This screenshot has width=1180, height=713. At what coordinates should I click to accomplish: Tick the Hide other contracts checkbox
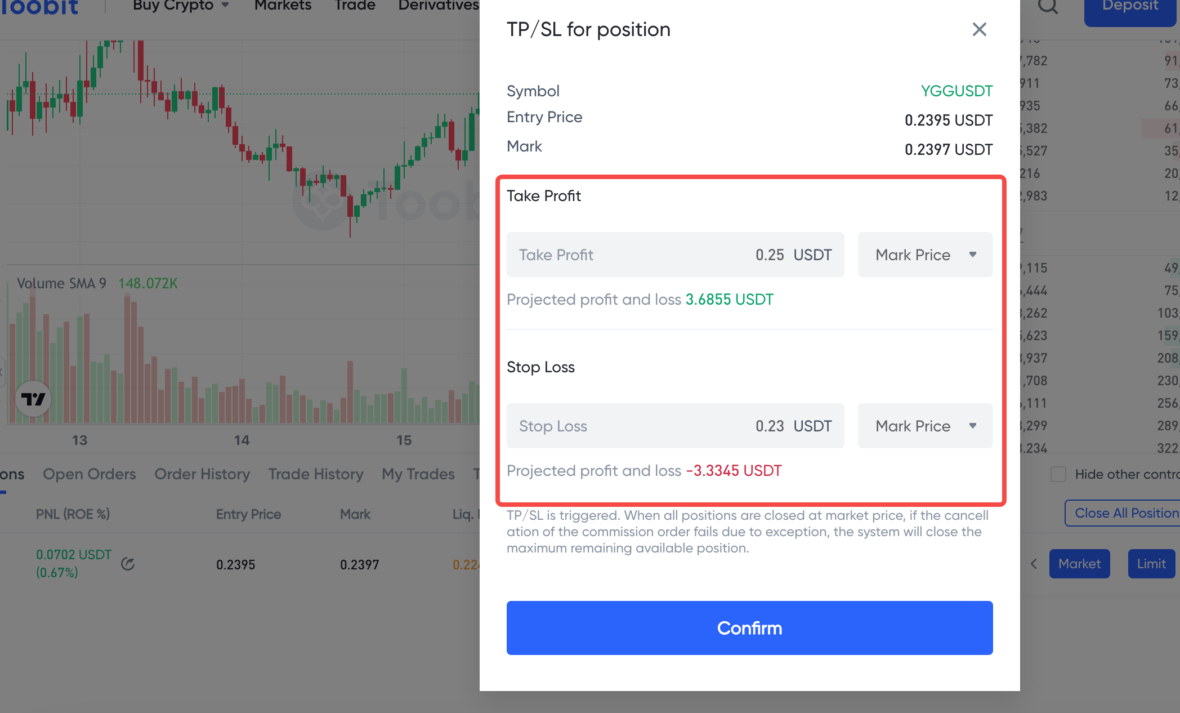[1058, 474]
